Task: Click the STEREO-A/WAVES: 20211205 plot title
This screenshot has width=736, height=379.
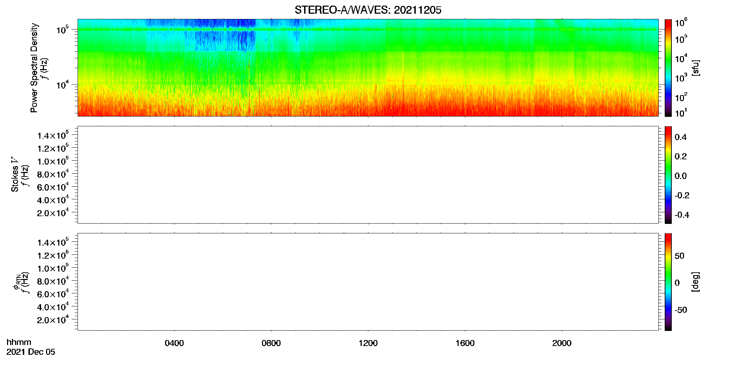Action: tap(368, 10)
